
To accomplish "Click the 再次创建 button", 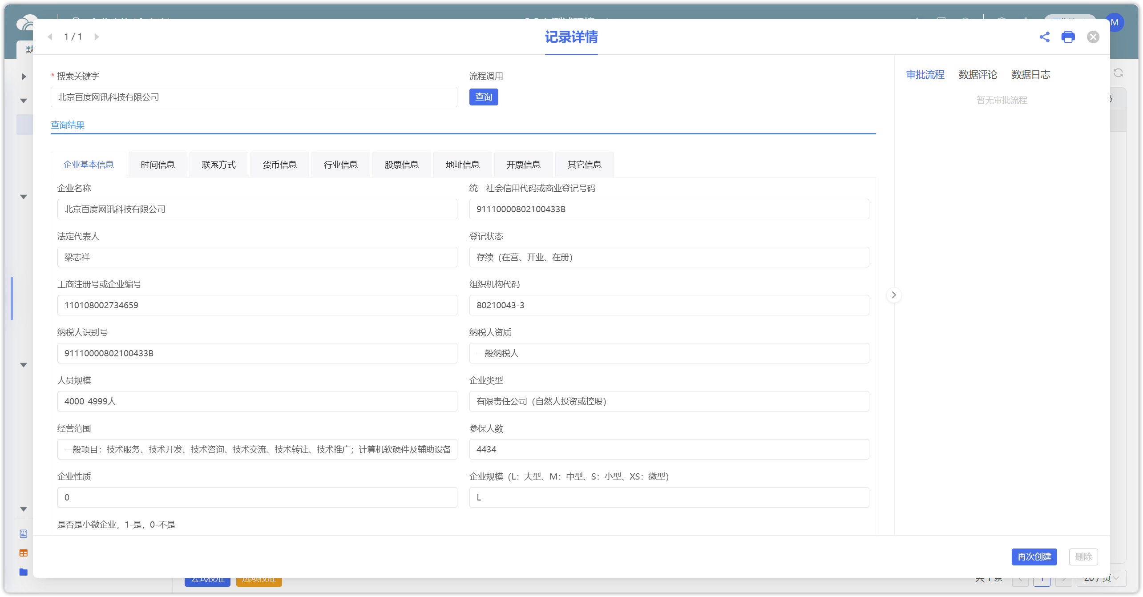I will [x=1034, y=557].
